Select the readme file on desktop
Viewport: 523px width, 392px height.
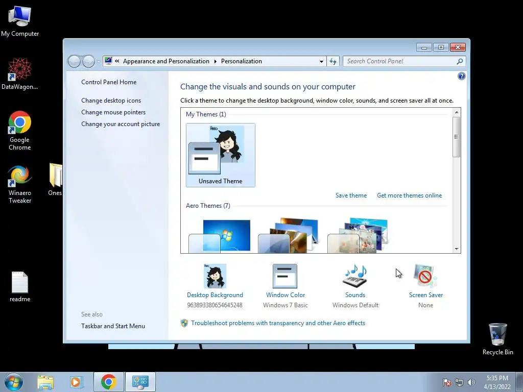pos(20,287)
